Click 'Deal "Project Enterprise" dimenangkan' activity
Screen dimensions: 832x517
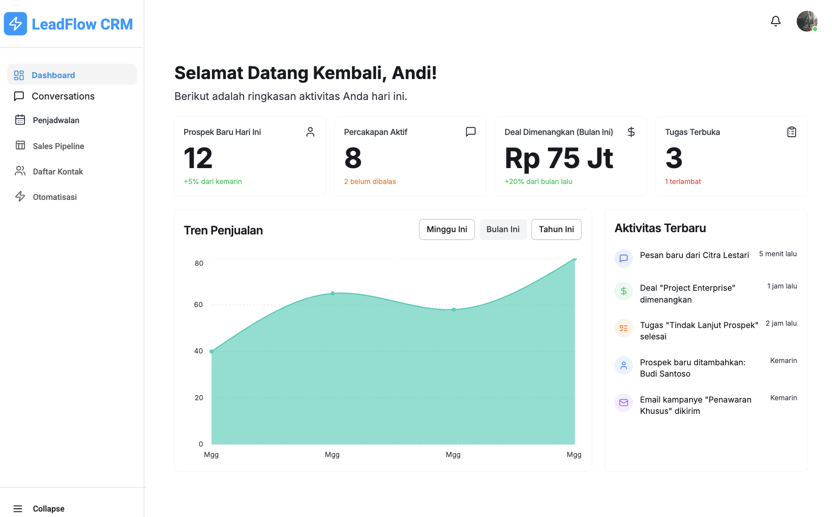click(x=687, y=293)
